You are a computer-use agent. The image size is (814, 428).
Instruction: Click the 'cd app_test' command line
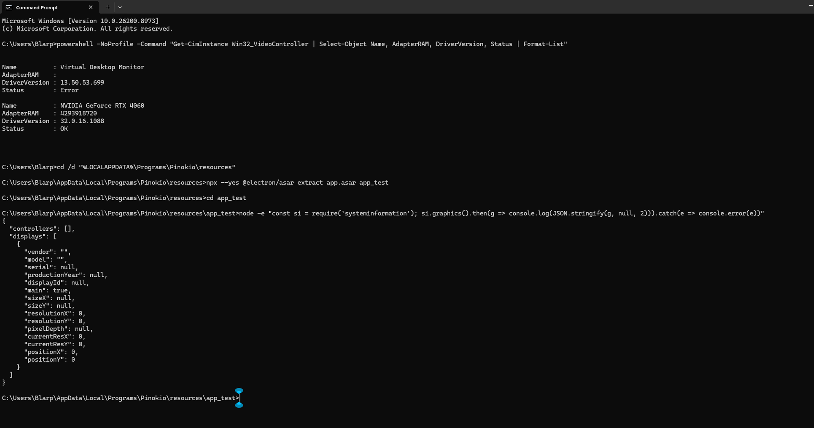point(124,198)
